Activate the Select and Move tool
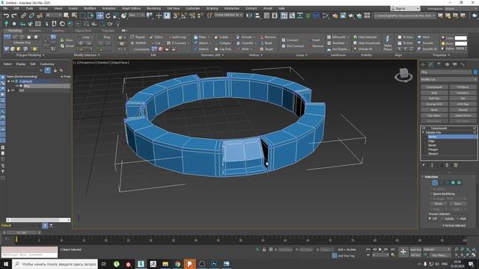The width and height of the screenshot is (479, 269). 100,16
